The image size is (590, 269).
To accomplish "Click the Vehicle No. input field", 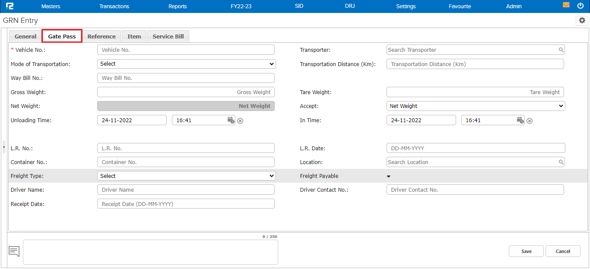I will pos(186,50).
